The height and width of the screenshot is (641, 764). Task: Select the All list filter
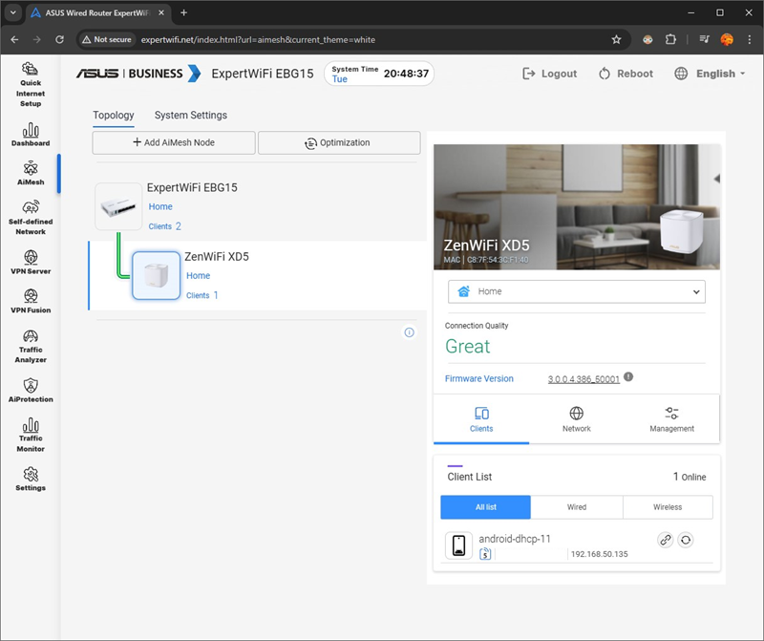click(x=485, y=507)
